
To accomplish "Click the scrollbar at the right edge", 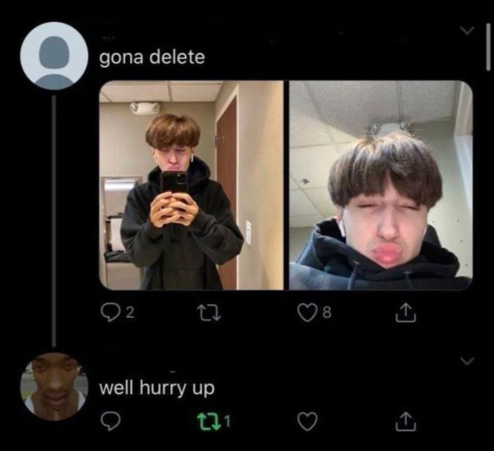I will click(x=488, y=47).
